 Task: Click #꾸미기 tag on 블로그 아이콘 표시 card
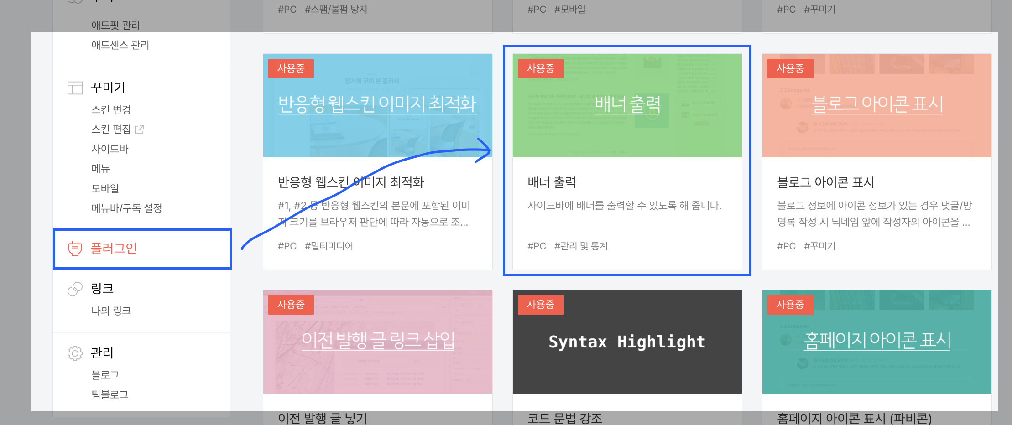pyautogui.click(x=819, y=246)
